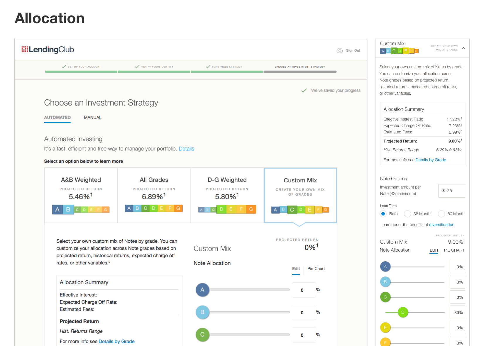Screen dimensions: 484x346
Task: Click grade E slider handle in side panel
Action: point(385,328)
